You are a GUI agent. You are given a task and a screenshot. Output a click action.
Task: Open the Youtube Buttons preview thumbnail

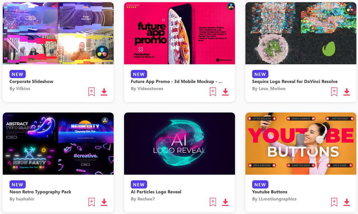point(301,144)
